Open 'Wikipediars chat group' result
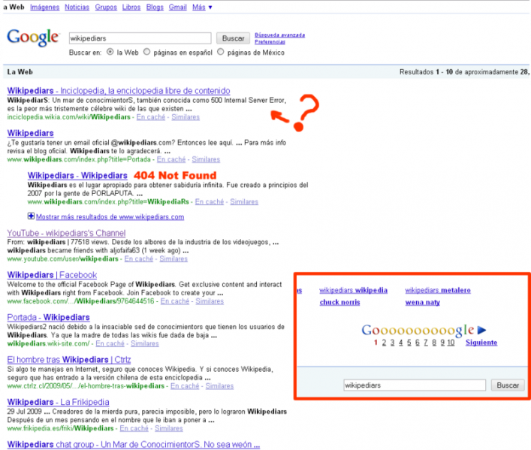Image resolution: width=531 pixels, height=450 pixels. [134, 444]
